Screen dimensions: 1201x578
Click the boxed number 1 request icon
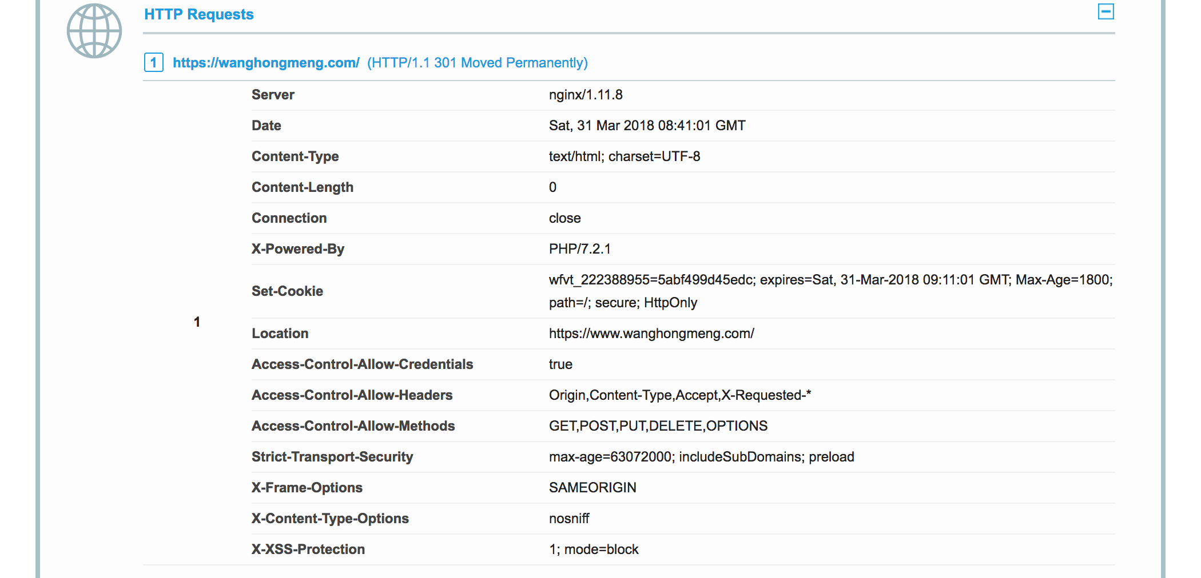point(153,62)
